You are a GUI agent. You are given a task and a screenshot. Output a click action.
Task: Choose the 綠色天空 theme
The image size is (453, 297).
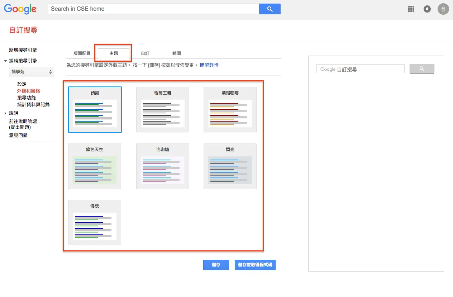[x=95, y=166]
